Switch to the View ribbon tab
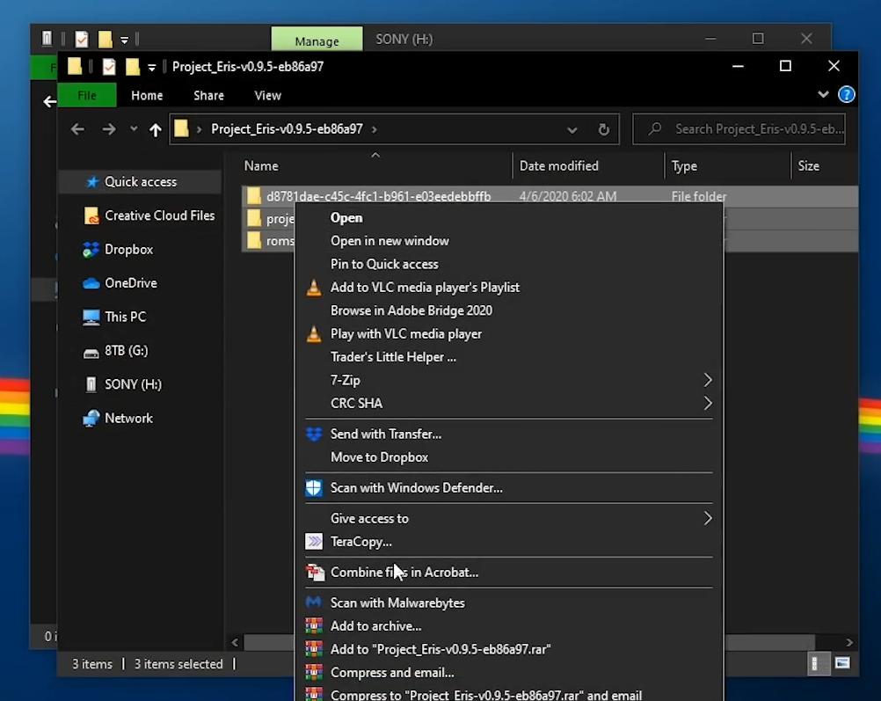 click(267, 95)
